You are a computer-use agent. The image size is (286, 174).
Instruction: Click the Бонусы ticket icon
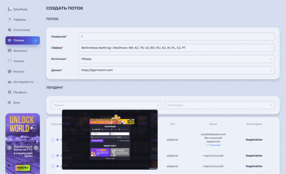[10, 71]
